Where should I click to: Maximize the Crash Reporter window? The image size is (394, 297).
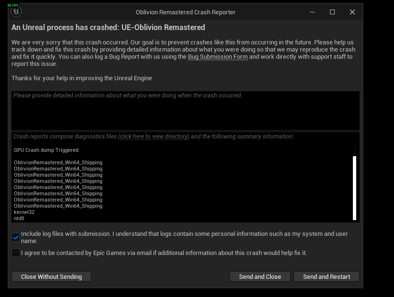[x=332, y=12]
